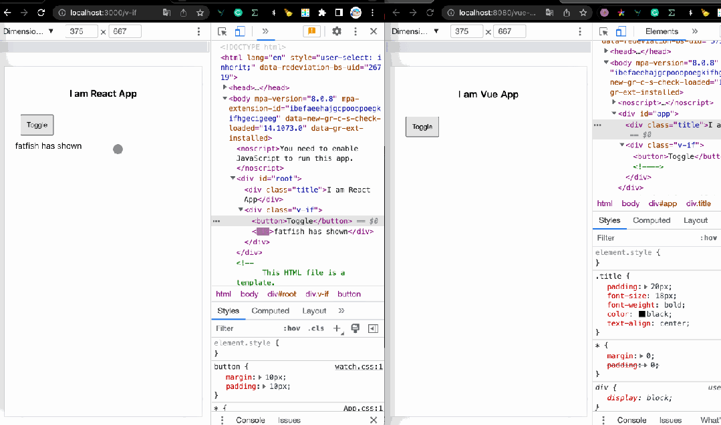721x425 pixels.
Task: Focus the styles Filter field in React DevTools
Action: pyautogui.click(x=246, y=329)
